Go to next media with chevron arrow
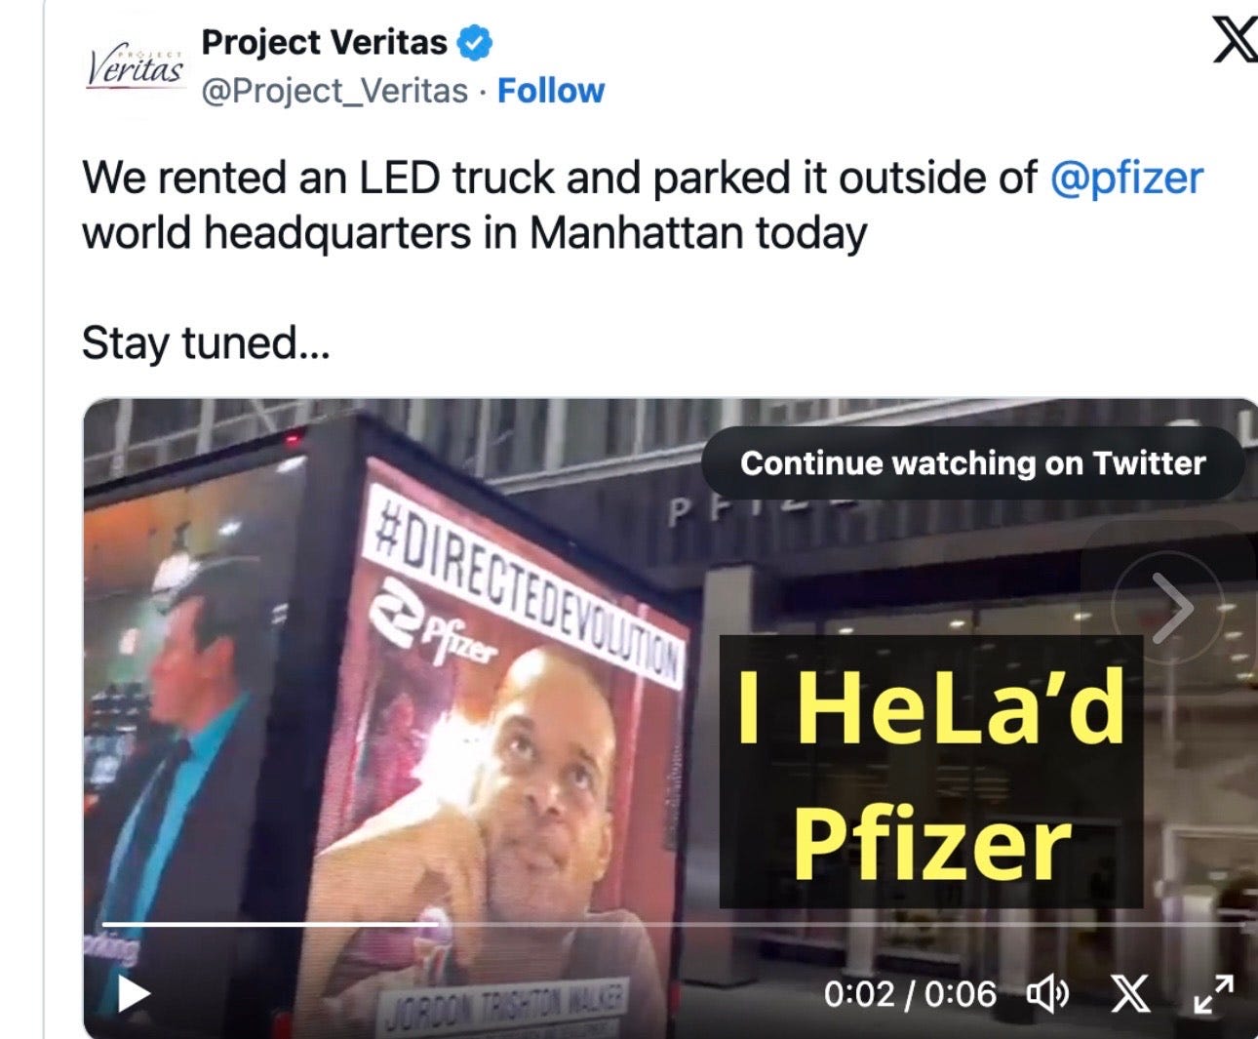 pyautogui.click(x=1170, y=608)
